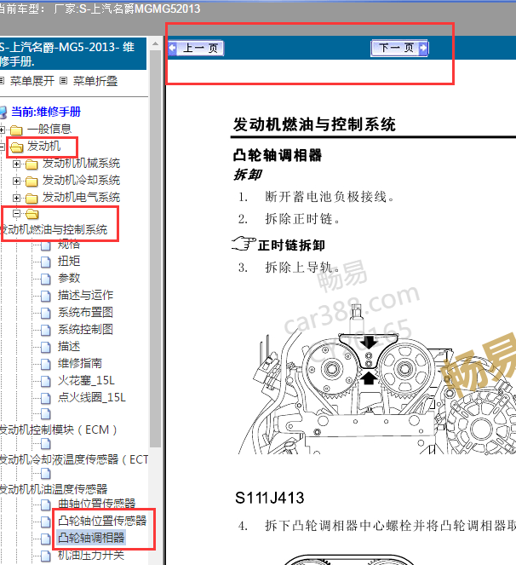
Task: Click the 发动机电气系统 folder icon
Action: pos(32,199)
